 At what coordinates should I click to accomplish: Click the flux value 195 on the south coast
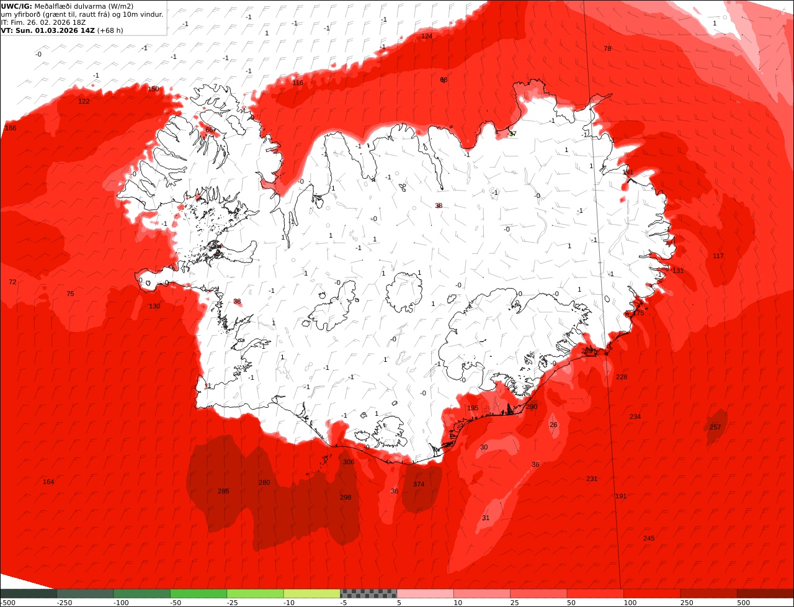pyautogui.click(x=473, y=408)
